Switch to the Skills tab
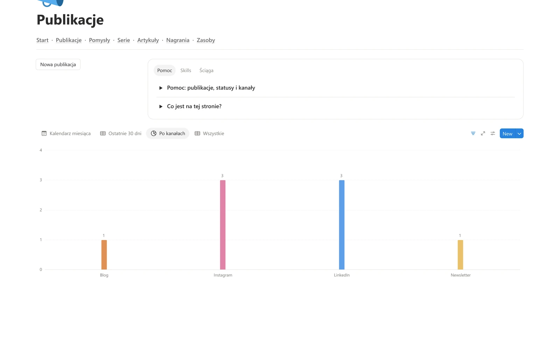This screenshot has height=350, width=560. (x=186, y=70)
